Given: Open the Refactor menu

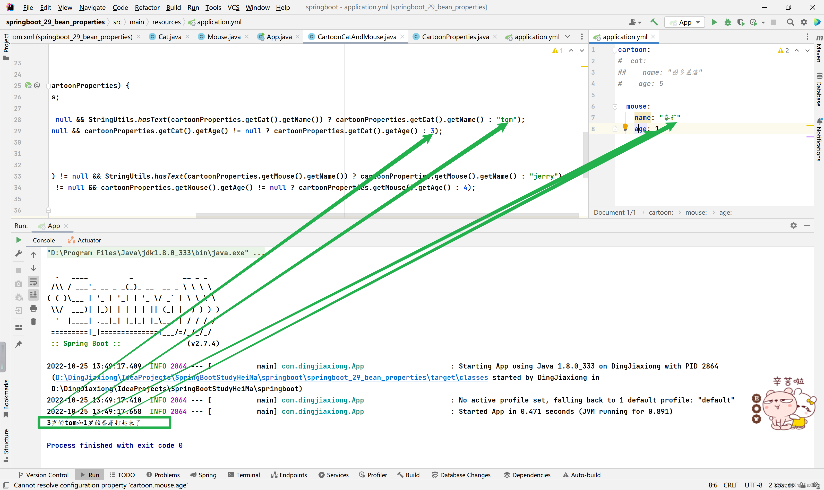Looking at the screenshot, I should click(147, 7).
